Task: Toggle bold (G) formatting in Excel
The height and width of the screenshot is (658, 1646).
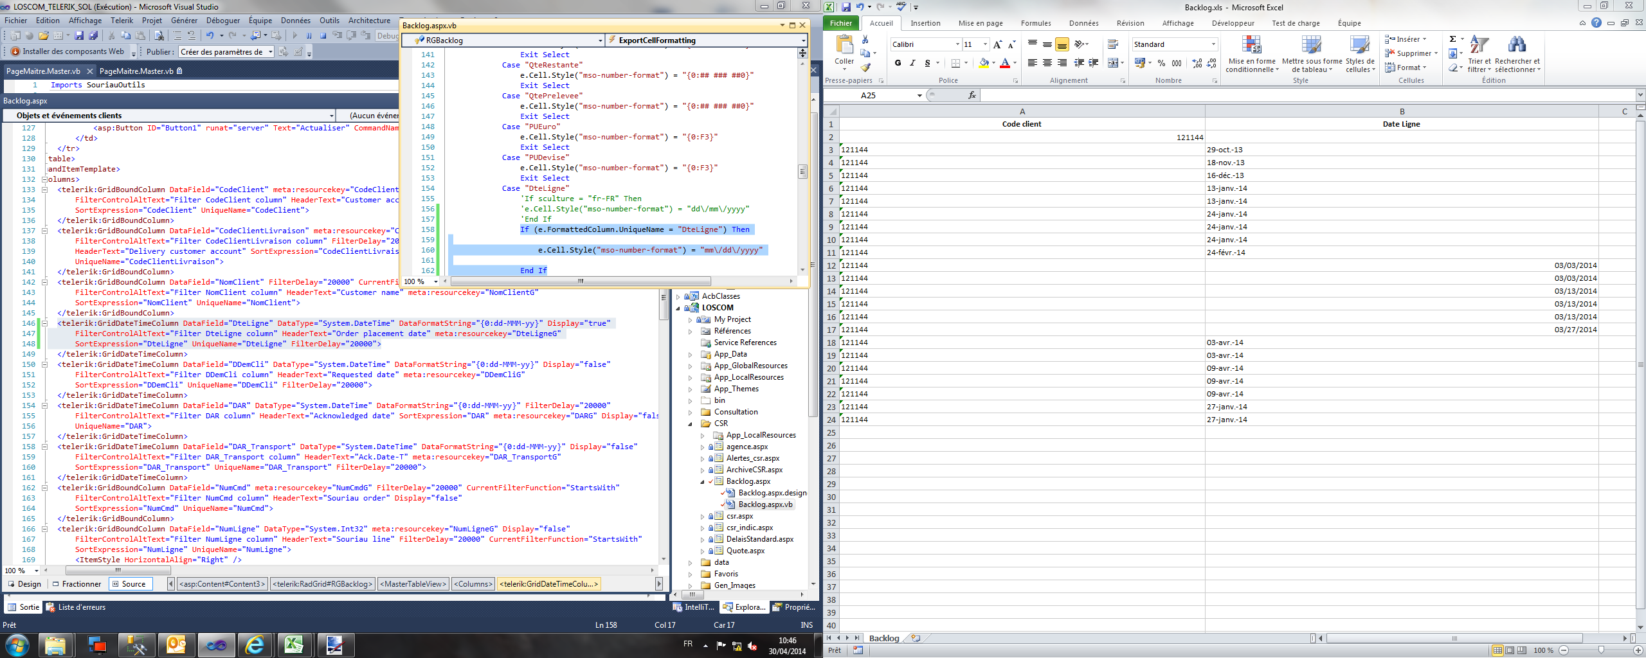Action: click(x=898, y=63)
